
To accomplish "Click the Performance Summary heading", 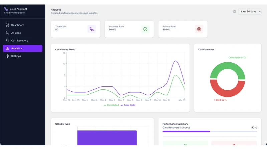I will tap(175, 124).
